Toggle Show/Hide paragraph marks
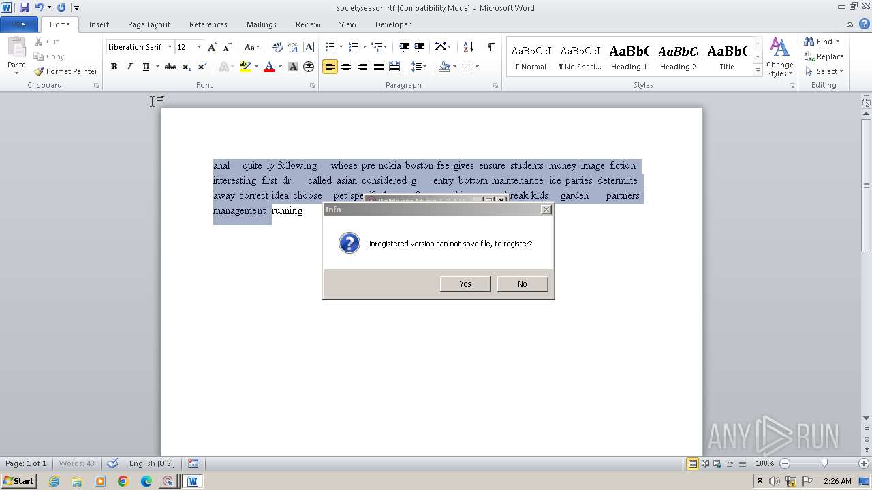This screenshot has height=490, width=872. (x=490, y=47)
